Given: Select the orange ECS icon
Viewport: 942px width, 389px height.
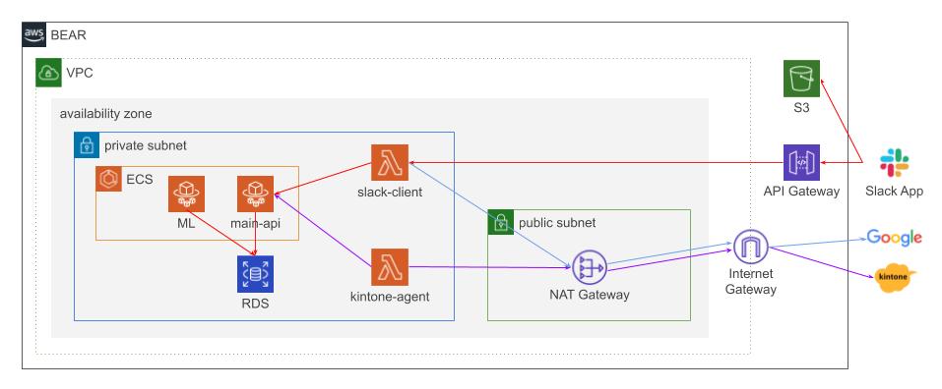Looking at the screenshot, I should (x=108, y=179).
